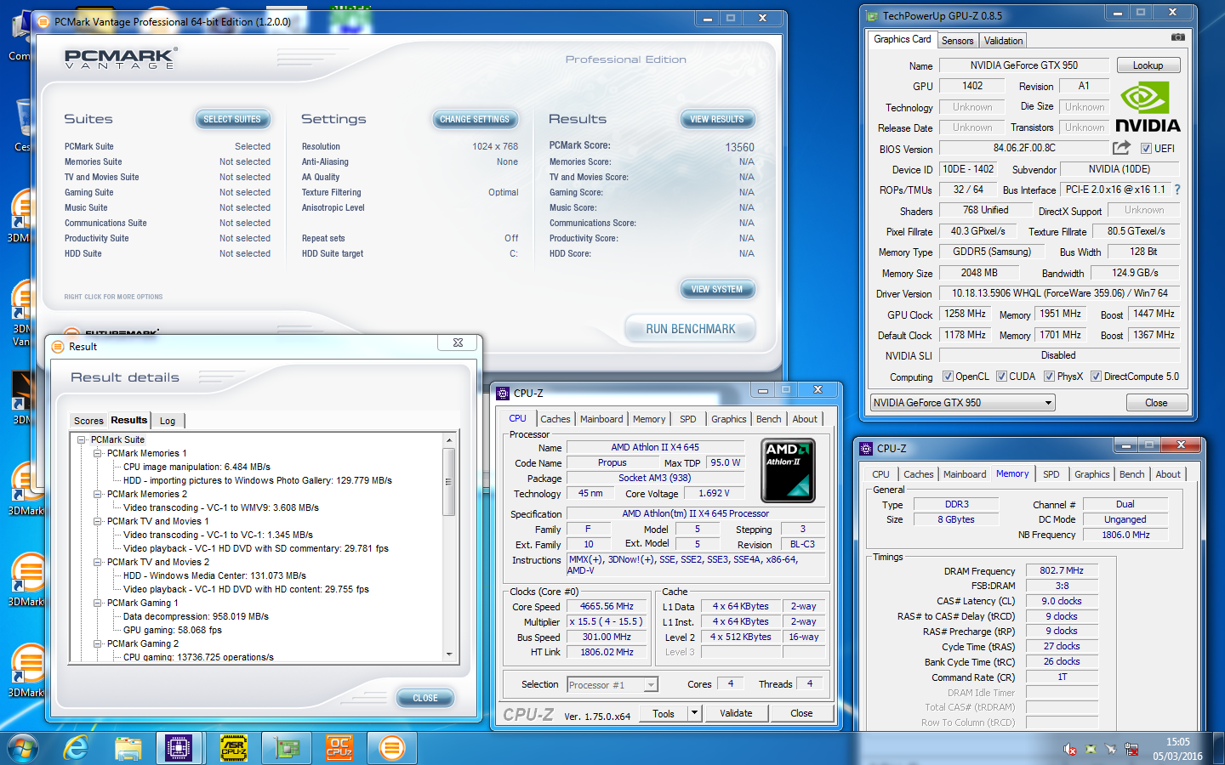Click the Validate button in CPU-Z
Image resolution: width=1225 pixels, height=765 pixels.
[736, 713]
